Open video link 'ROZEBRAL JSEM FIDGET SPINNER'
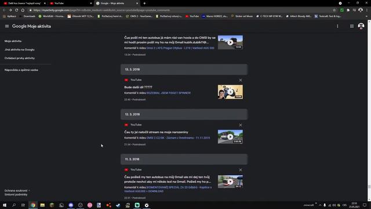This screenshot has height=209, width=371. (169, 93)
